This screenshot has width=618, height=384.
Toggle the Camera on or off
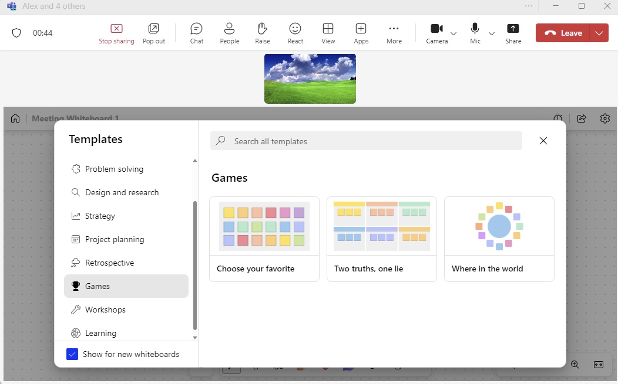click(x=436, y=33)
